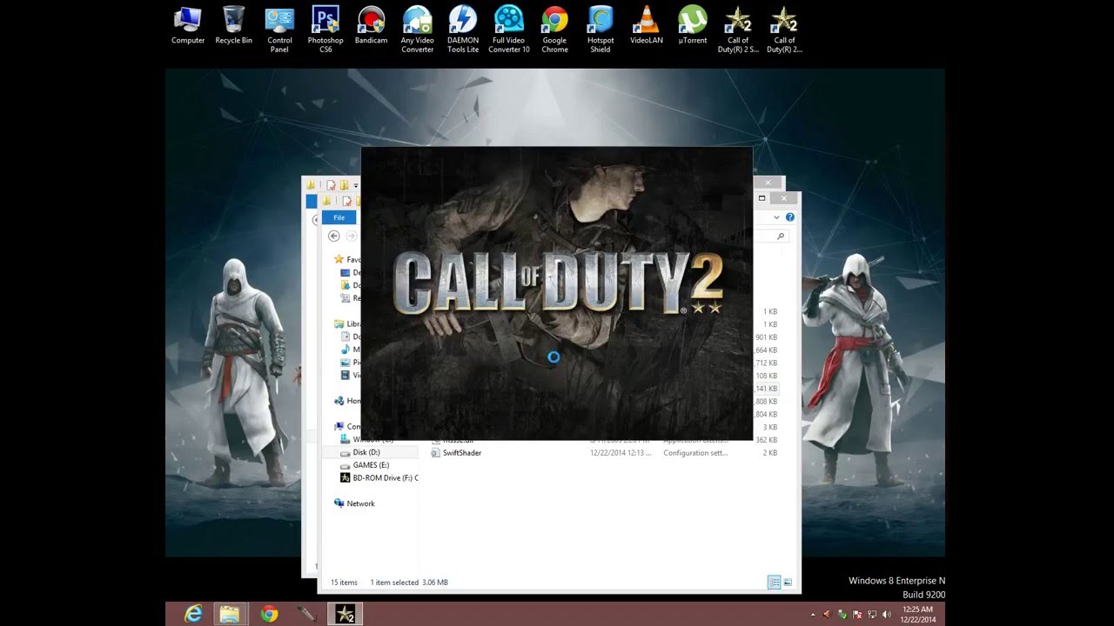The width and height of the screenshot is (1114, 626).
Task: Select Disk (D:) in navigation pane
Action: pos(366,452)
